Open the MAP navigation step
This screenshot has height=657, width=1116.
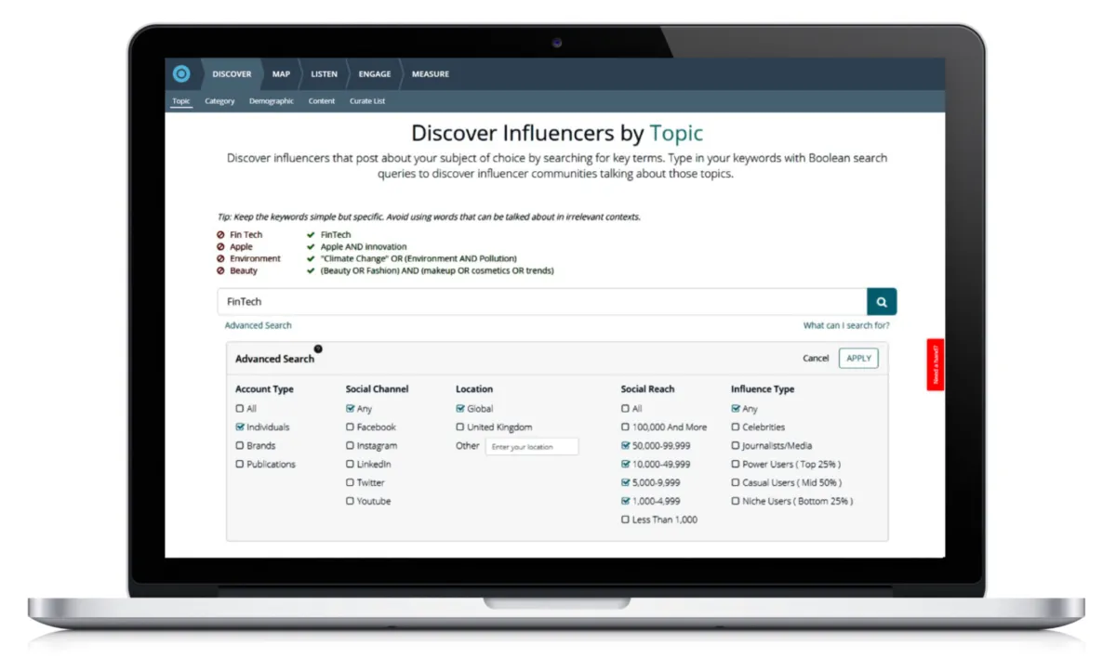[x=281, y=74]
